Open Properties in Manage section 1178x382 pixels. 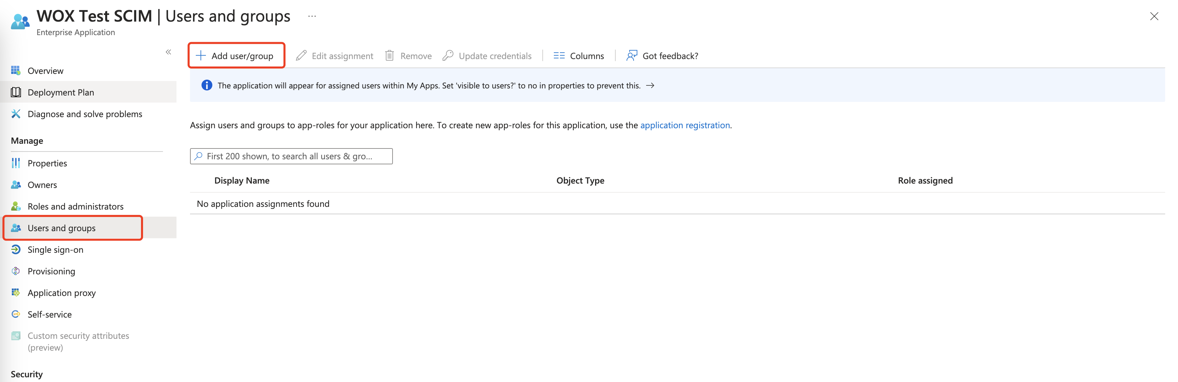pos(47,163)
